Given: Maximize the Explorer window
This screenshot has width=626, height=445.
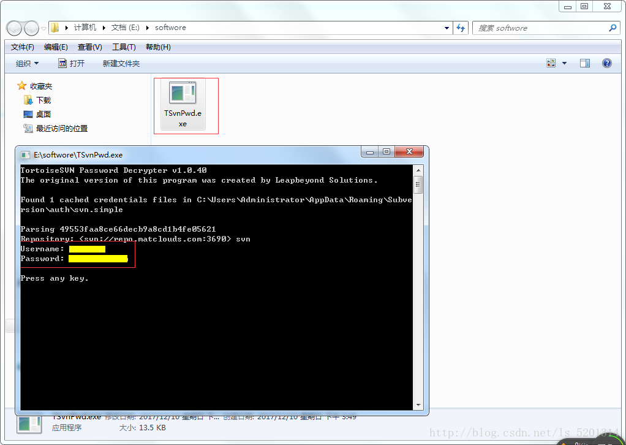Looking at the screenshot, I should point(584,6).
